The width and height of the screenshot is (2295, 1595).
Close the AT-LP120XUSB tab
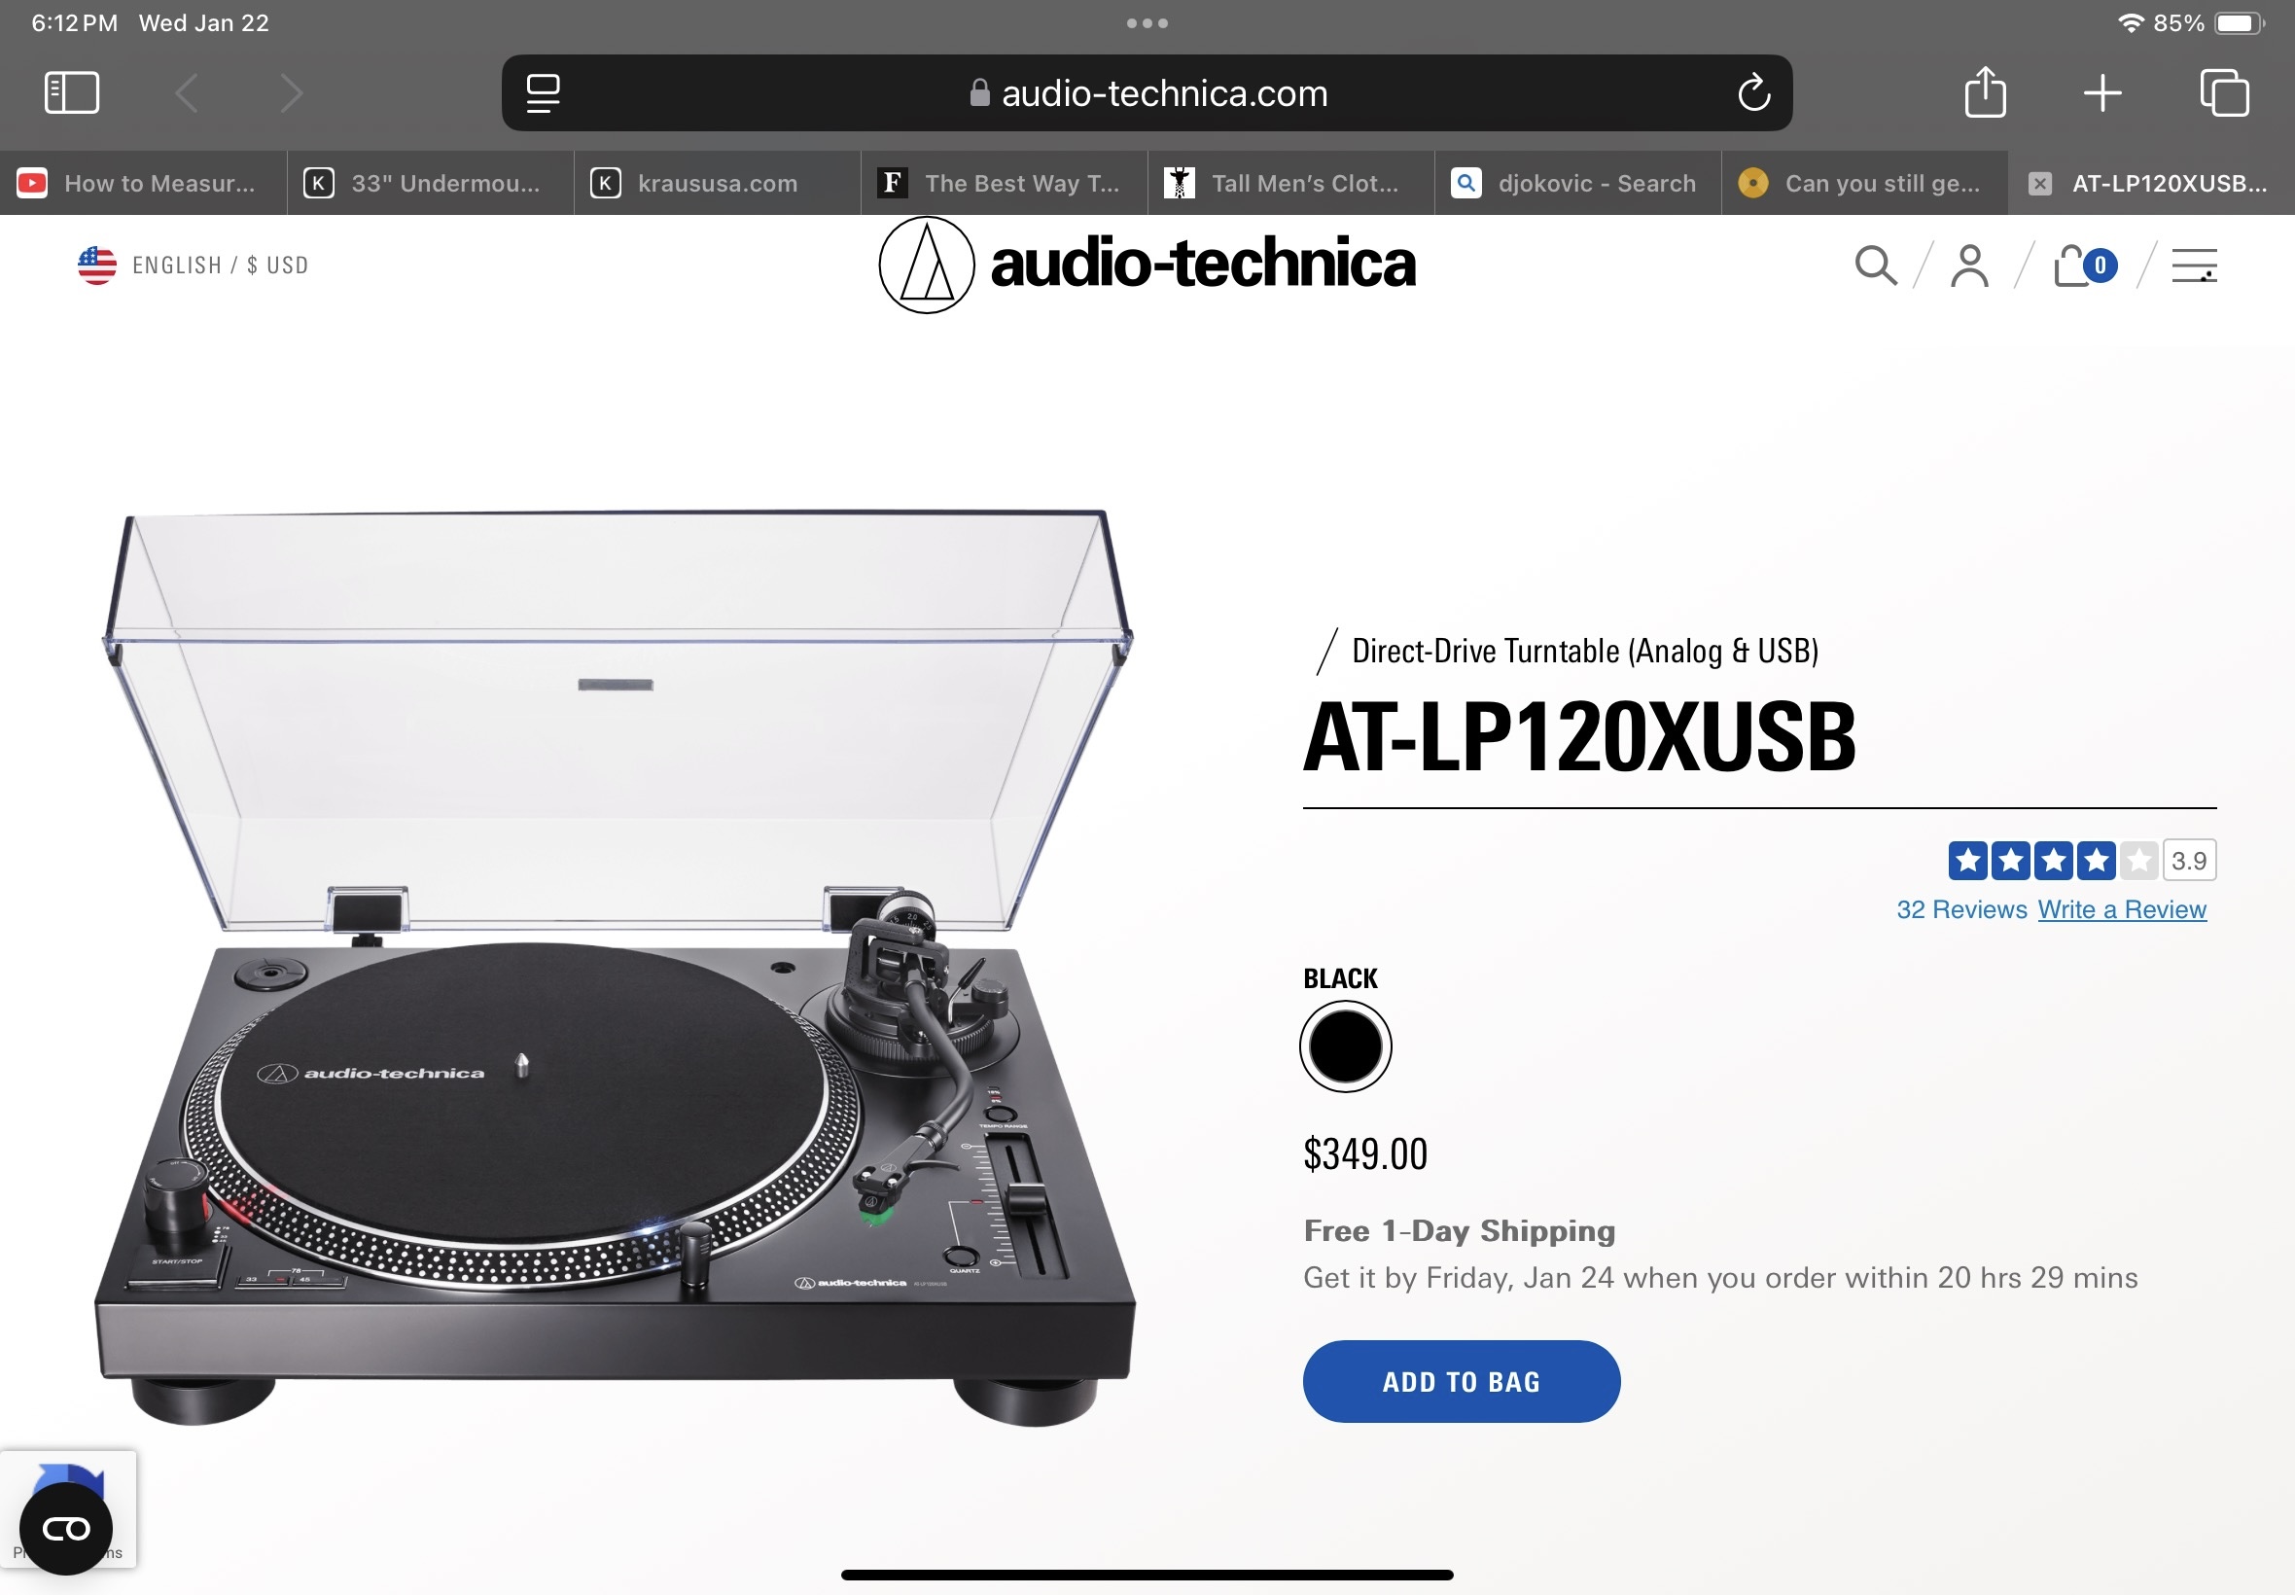point(2039,184)
